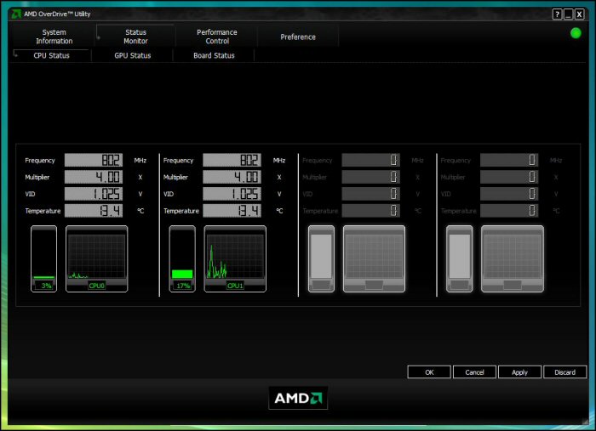This screenshot has width=596, height=431.
Task: Select the GPU Status sub-tab
Action: coord(133,55)
